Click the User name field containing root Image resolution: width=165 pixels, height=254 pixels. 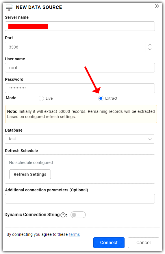[x=80, y=68]
